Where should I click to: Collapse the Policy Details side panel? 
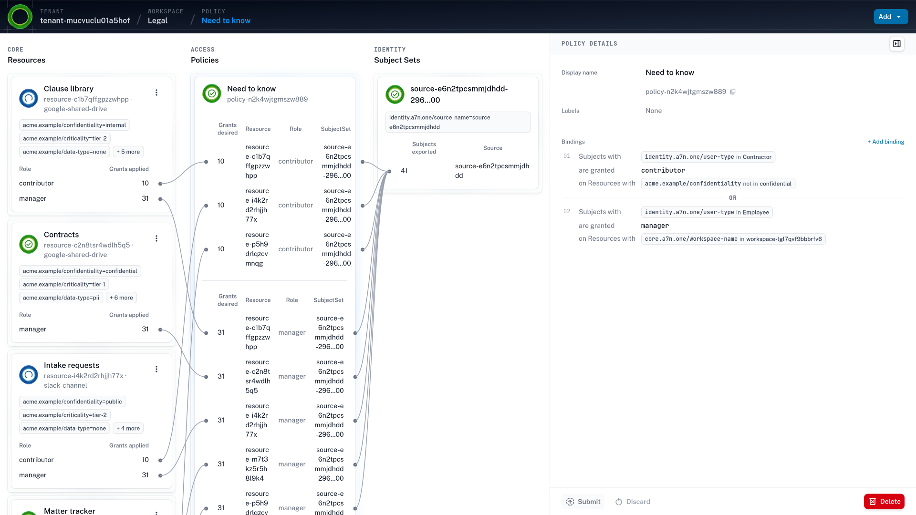[x=897, y=44]
